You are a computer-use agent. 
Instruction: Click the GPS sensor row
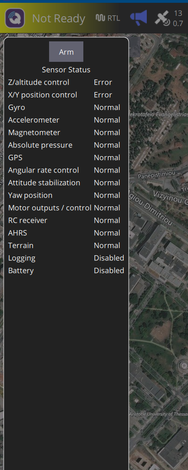click(x=66, y=158)
